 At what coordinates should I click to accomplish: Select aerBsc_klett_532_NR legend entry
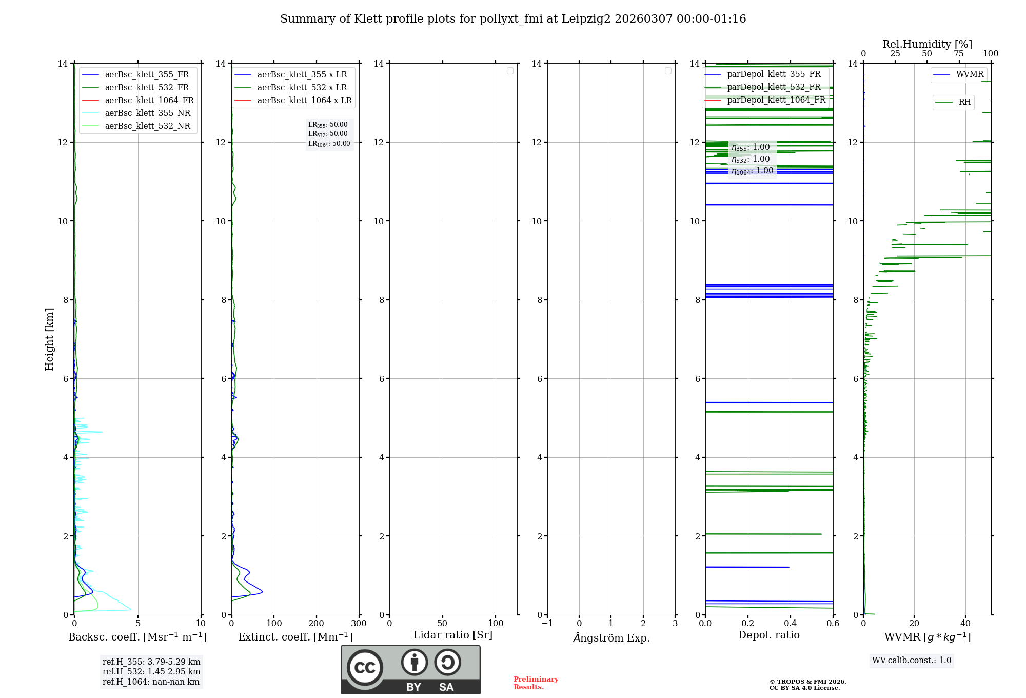click(x=147, y=126)
